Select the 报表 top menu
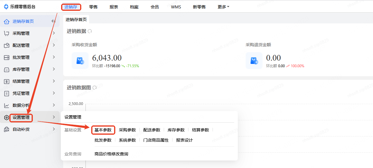Image resolution: width=373 pixels, height=168 pixels. click(114, 7)
